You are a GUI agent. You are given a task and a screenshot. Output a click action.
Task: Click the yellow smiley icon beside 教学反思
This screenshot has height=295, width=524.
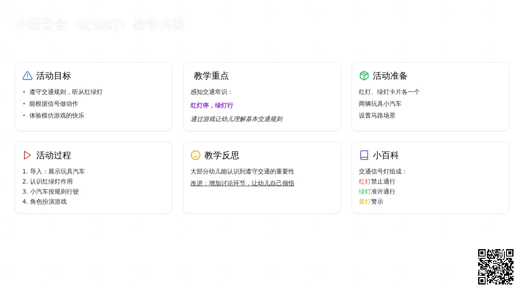click(196, 155)
